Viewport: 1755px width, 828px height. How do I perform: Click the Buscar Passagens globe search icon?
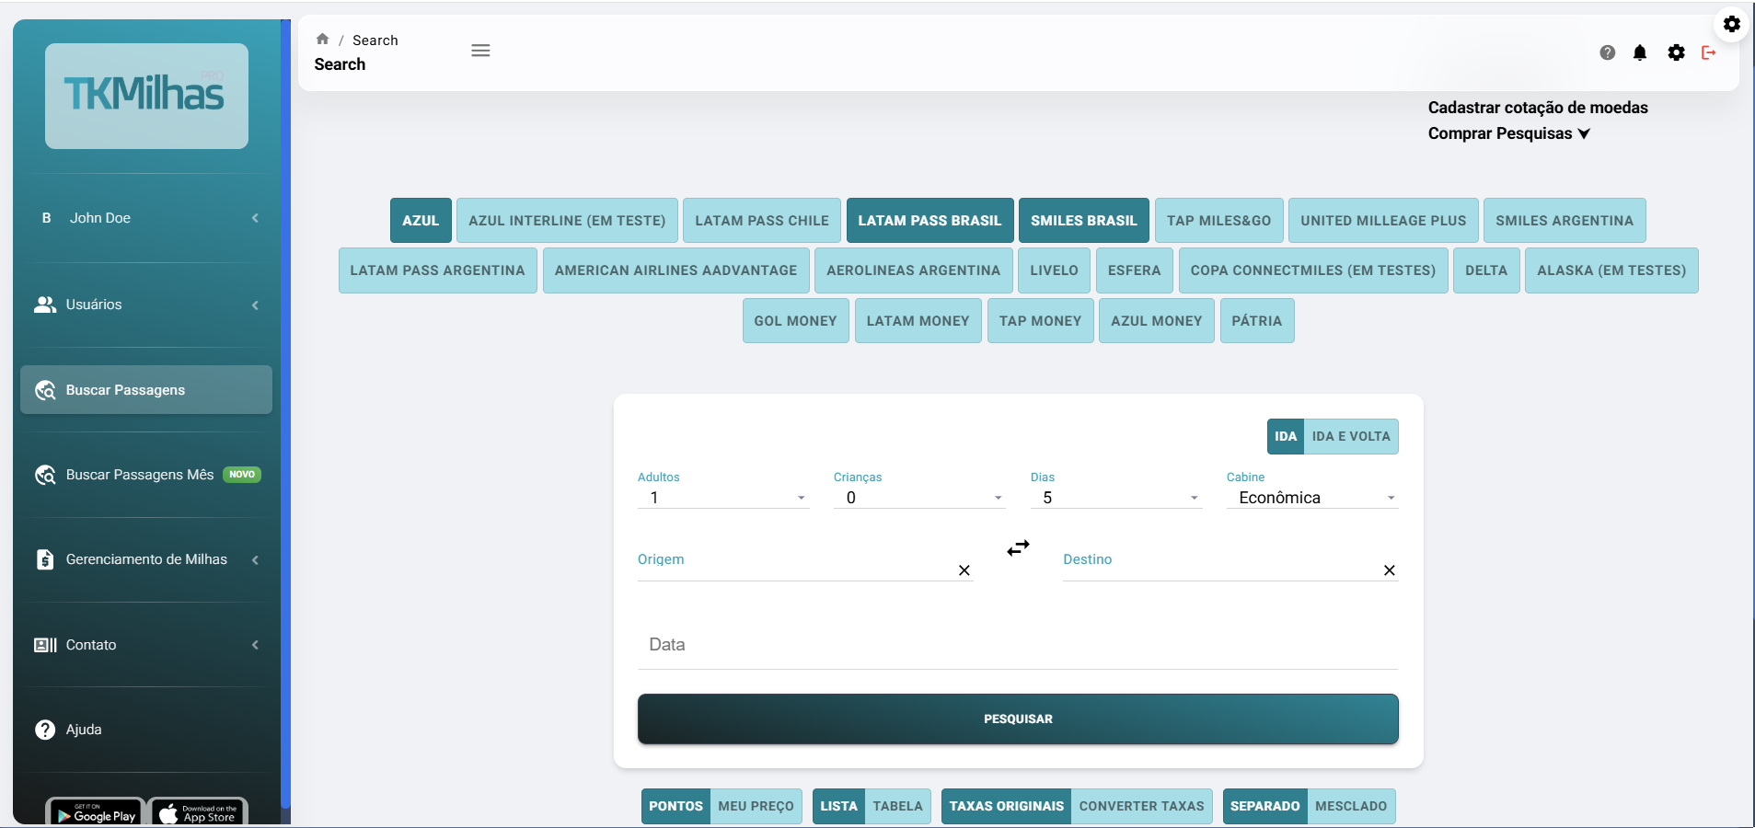(45, 390)
